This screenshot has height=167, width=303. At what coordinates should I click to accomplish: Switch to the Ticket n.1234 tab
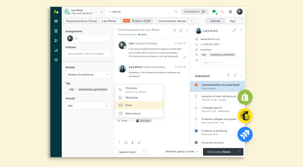[137, 21]
